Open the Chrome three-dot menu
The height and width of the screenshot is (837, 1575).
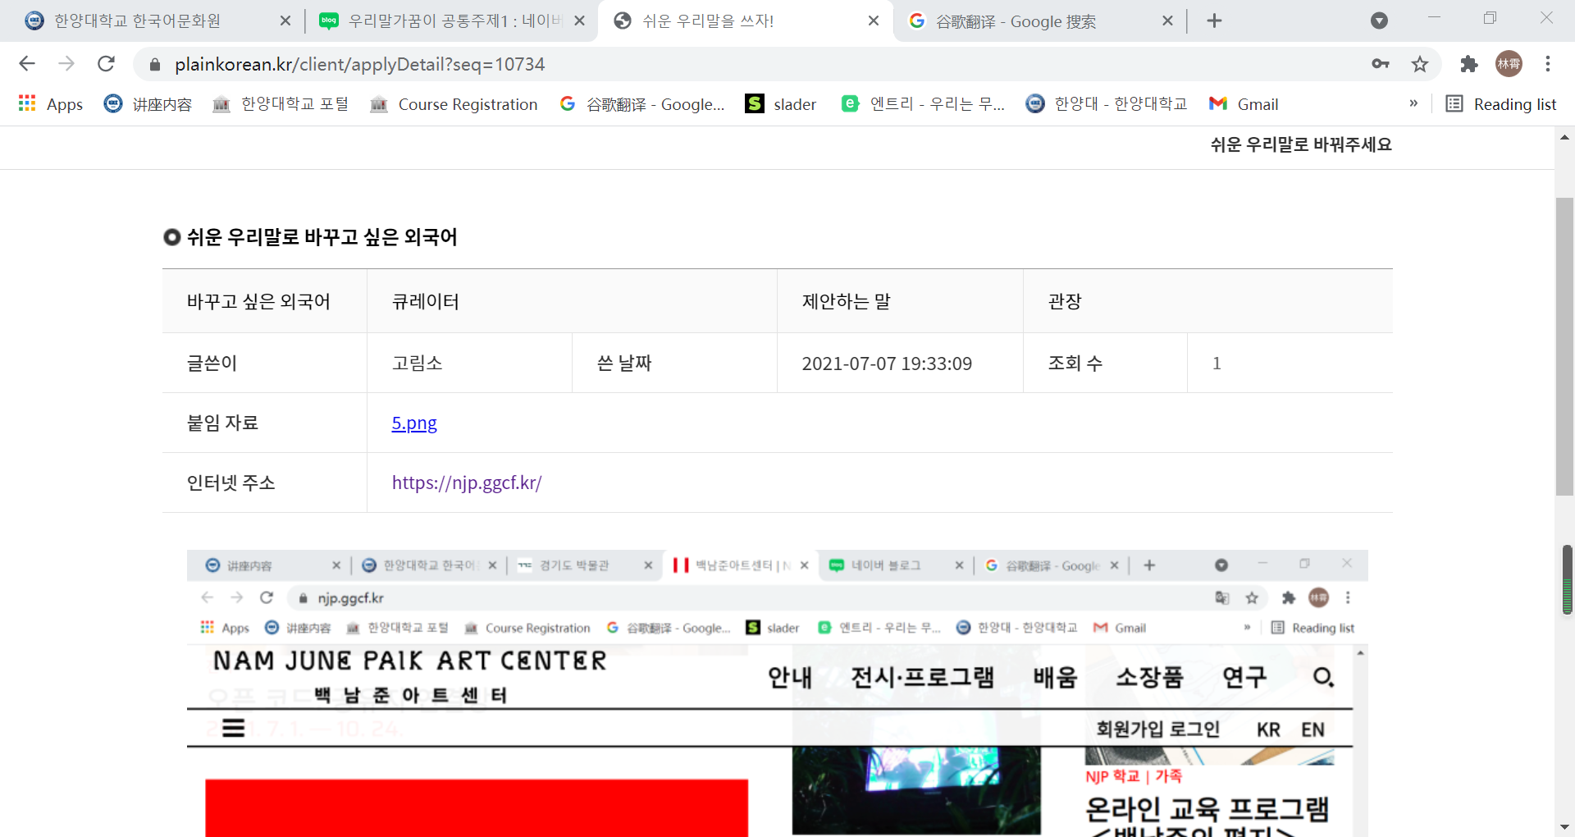point(1548,64)
